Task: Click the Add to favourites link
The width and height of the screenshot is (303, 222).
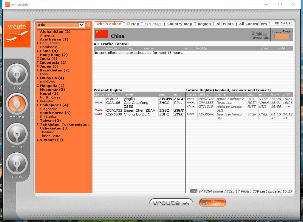Action: click(x=260, y=36)
